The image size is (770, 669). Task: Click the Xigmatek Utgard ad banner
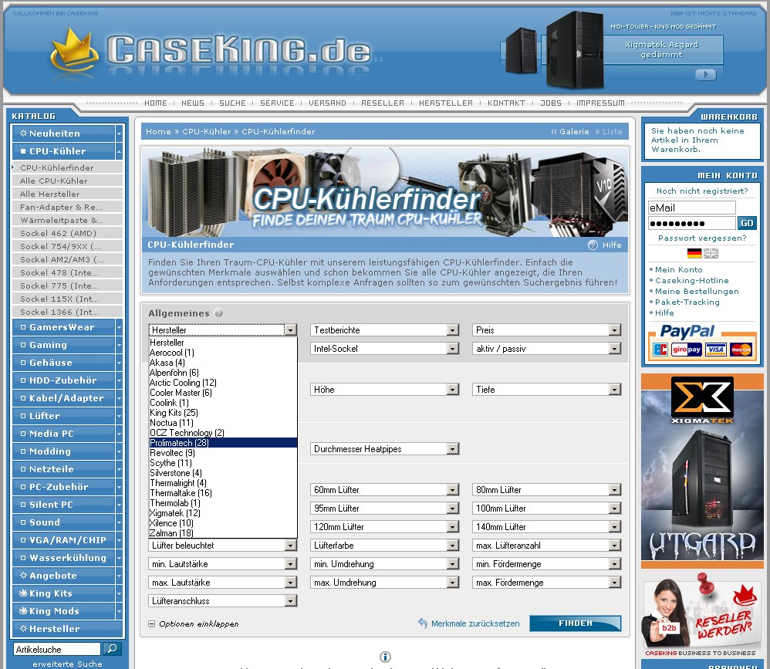(x=702, y=471)
